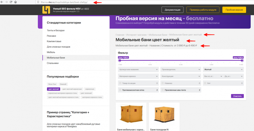
Task: Click the browser back arrow
Action: tap(3, 2)
